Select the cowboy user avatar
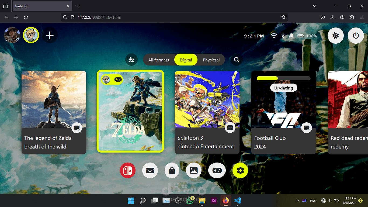368x207 pixels. tap(12, 35)
